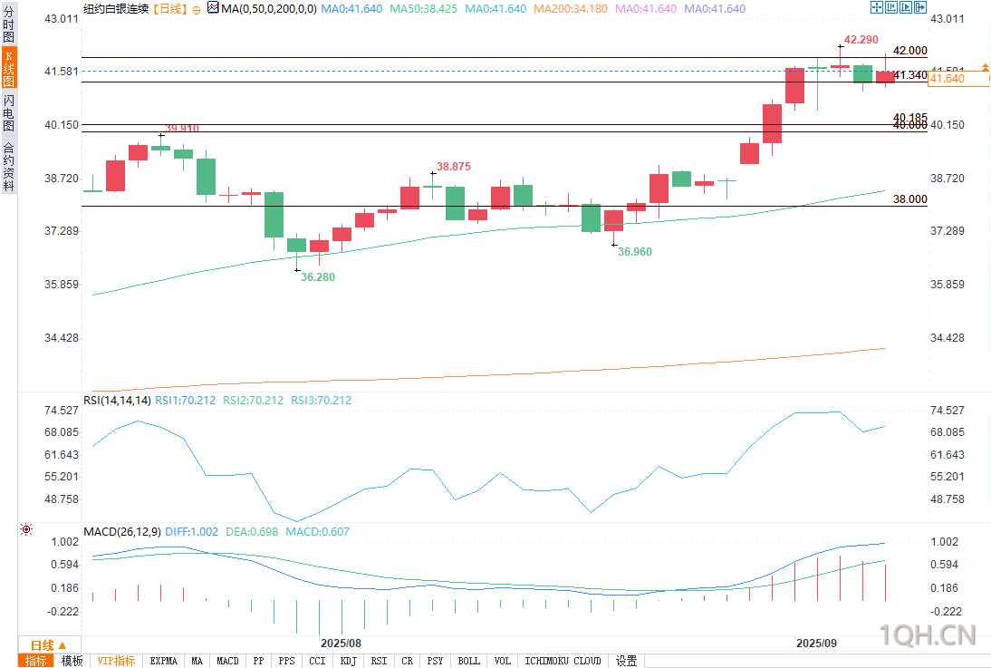Click the MA indicator chart icon

tap(213, 8)
